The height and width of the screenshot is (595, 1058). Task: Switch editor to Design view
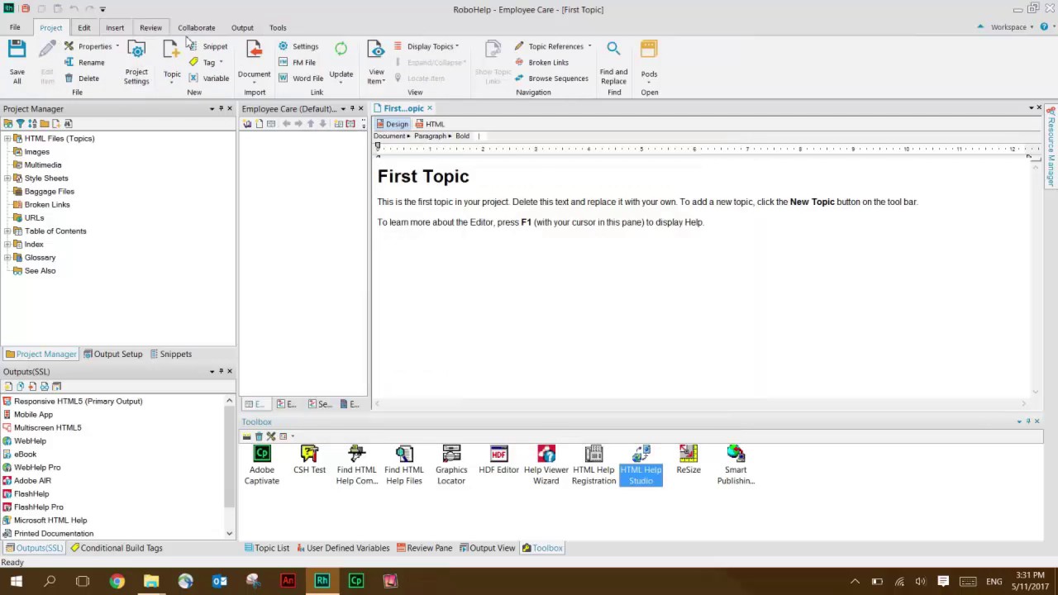[393, 124]
